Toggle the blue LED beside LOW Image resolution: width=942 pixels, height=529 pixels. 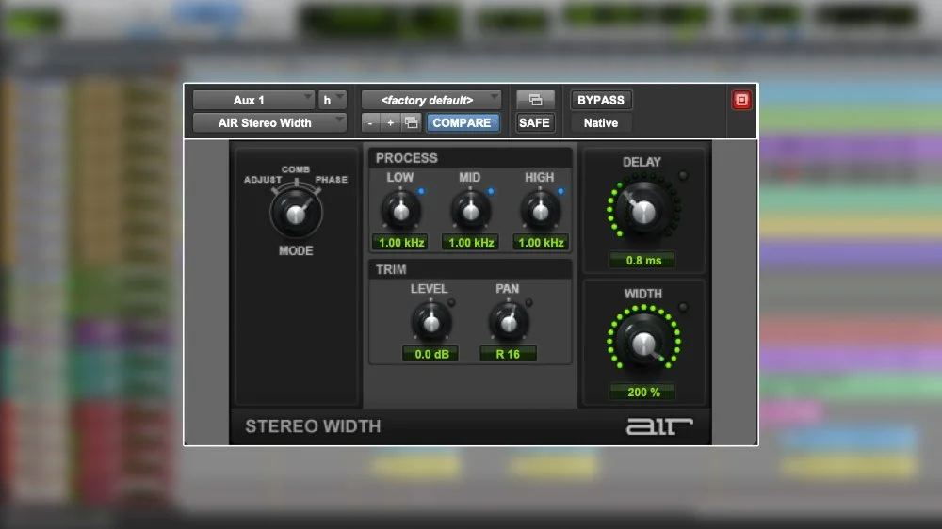[421, 191]
